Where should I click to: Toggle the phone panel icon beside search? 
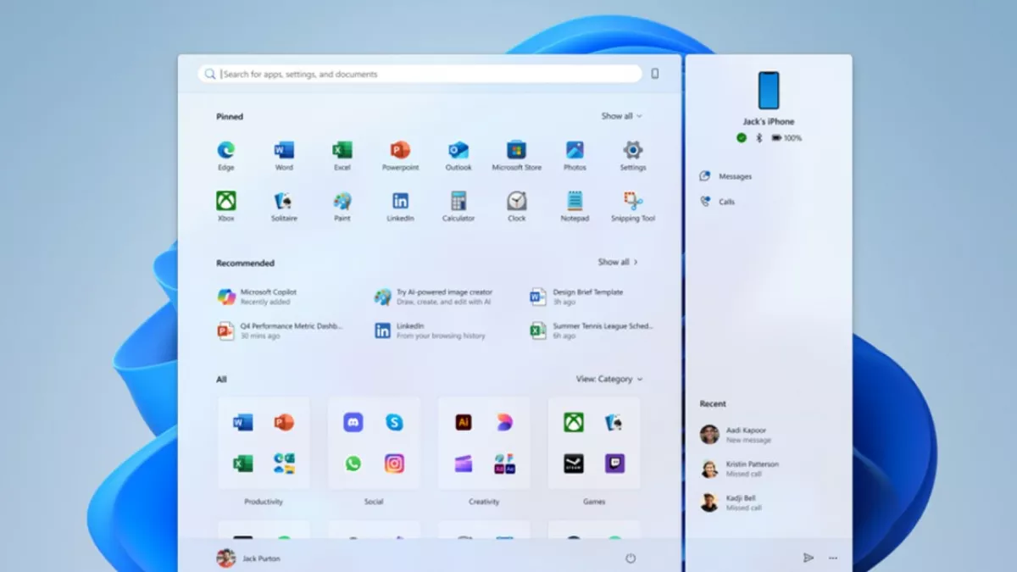pyautogui.click(x=655, y=74)
